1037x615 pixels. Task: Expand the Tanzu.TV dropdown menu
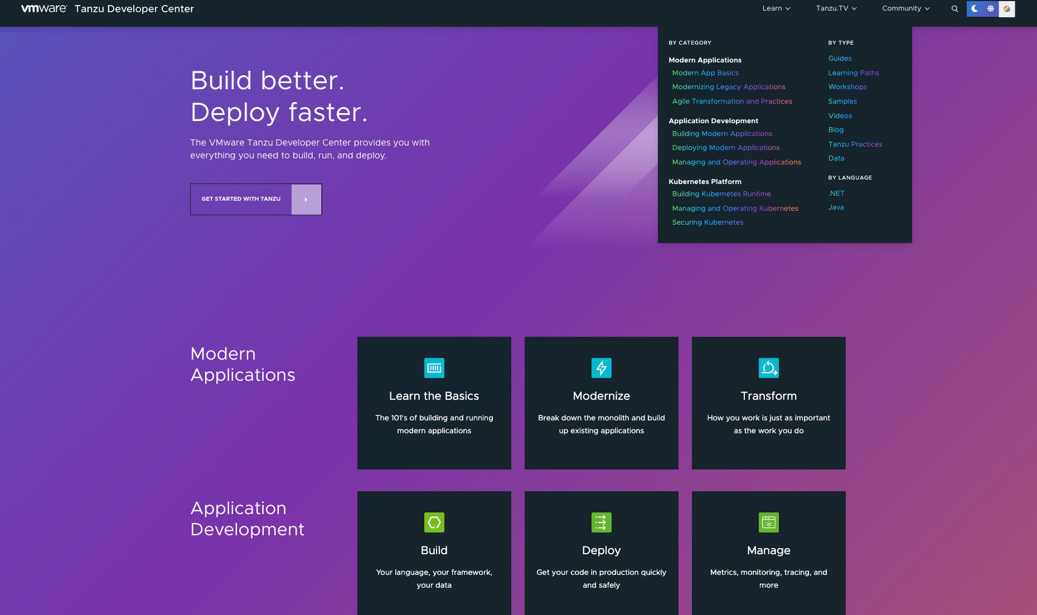pos(836,8)
